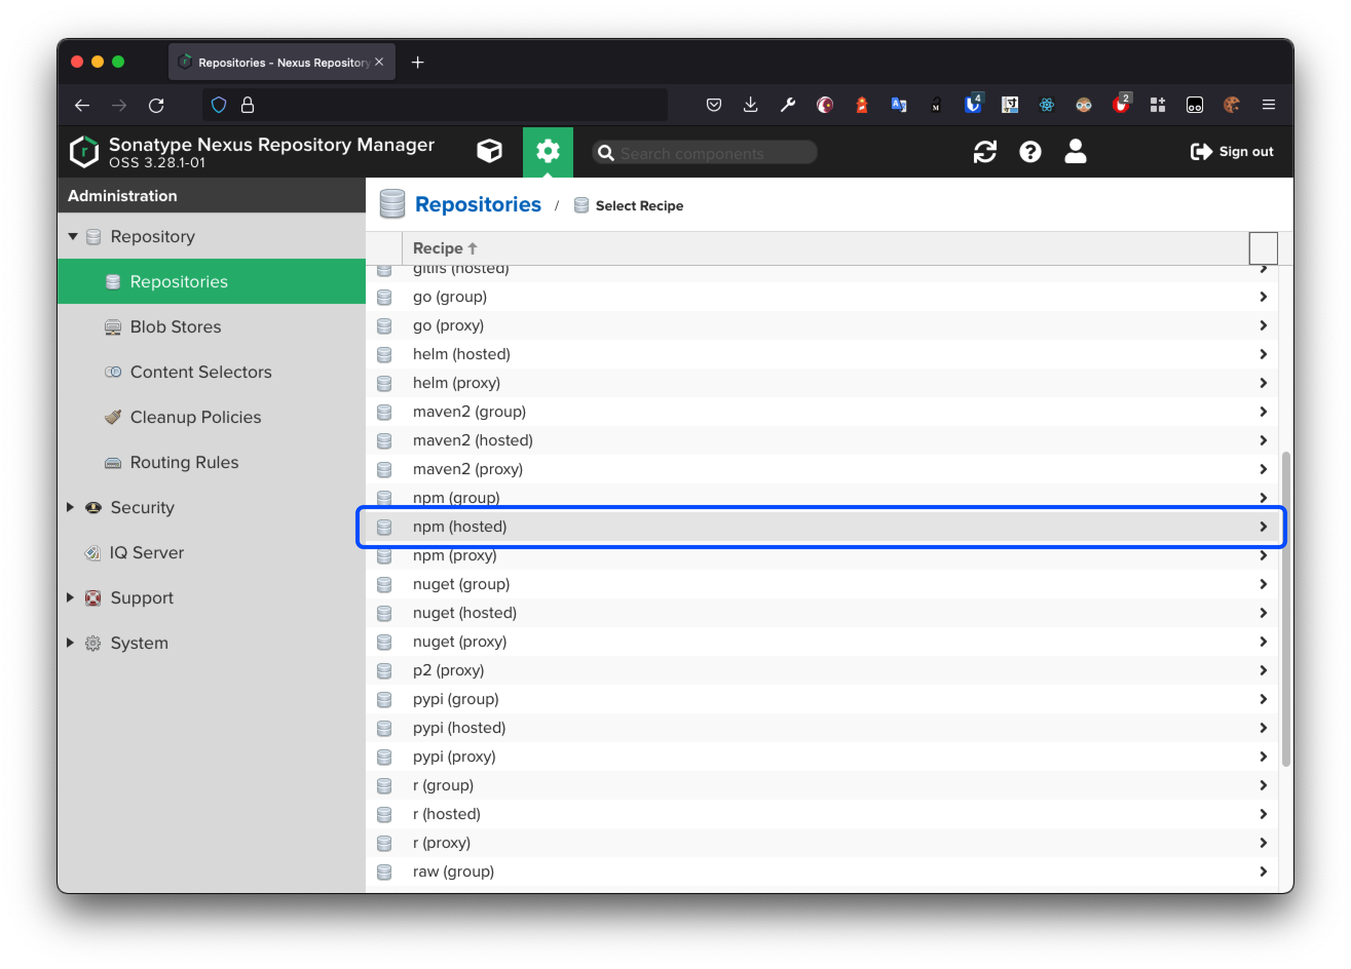Close the Repositories browser tab

tap(379, 62)
